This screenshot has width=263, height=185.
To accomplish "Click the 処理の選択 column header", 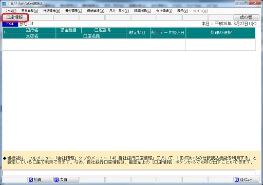I will click(x=220, y=33).
